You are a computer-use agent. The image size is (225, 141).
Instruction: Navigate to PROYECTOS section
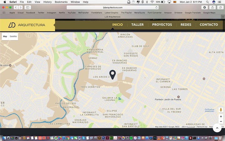click(162, 25)
